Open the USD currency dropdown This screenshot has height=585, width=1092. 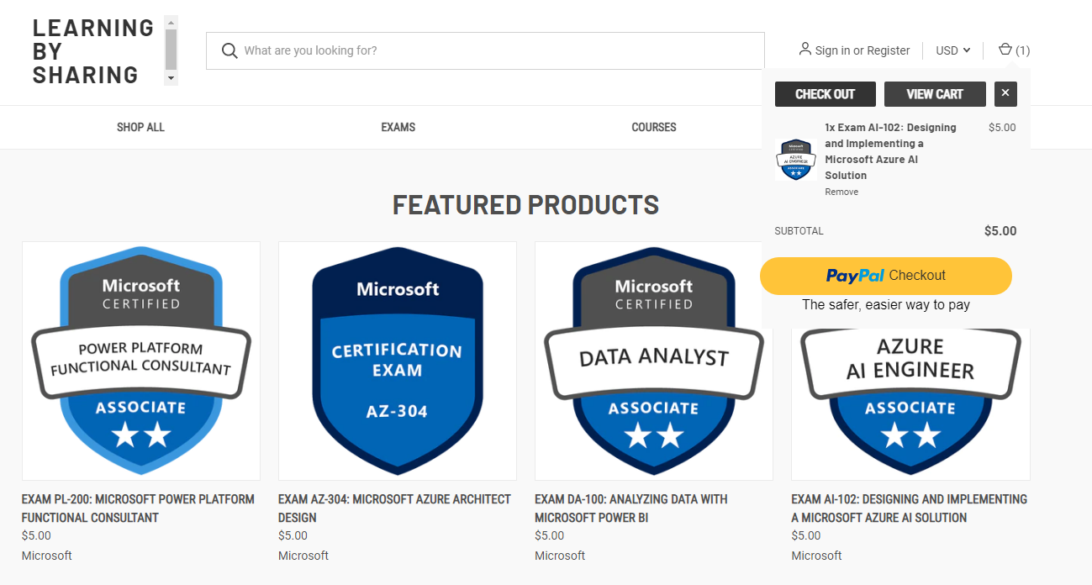(953, 50)
